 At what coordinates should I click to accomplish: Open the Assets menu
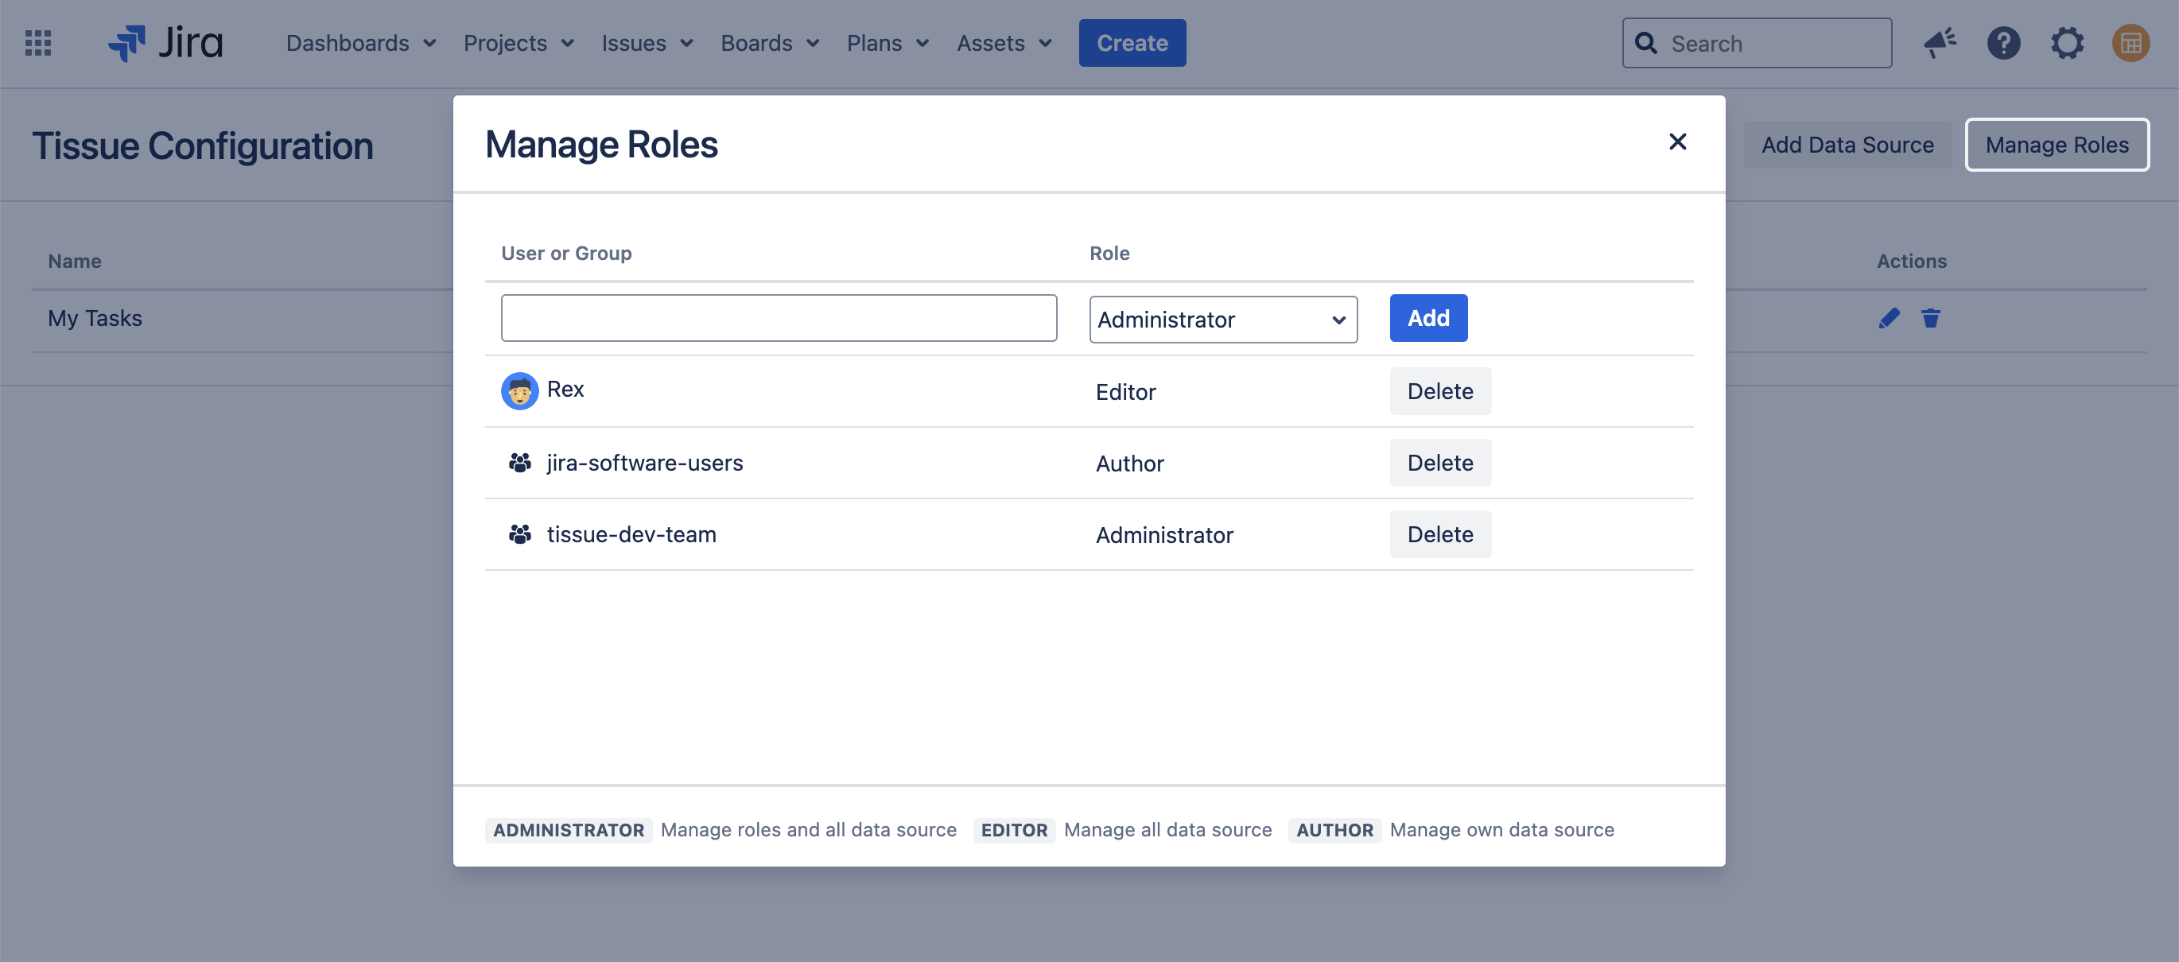[1004, 43]
